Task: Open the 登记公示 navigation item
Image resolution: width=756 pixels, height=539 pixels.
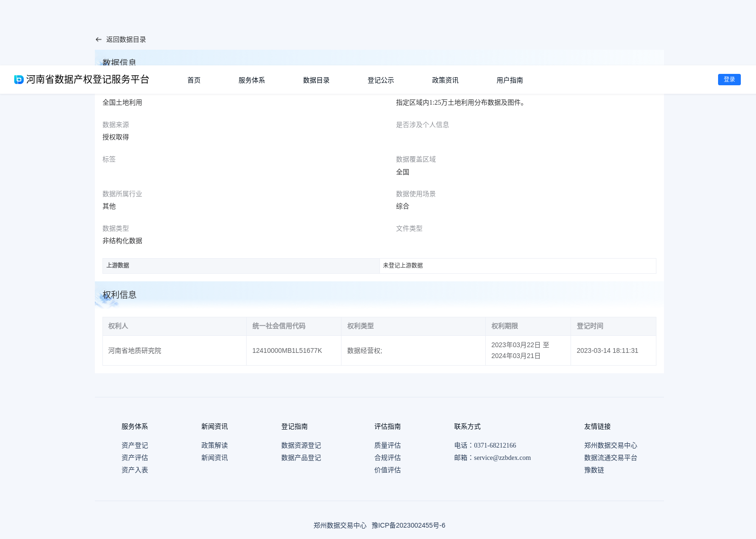Action: point(381,80)
